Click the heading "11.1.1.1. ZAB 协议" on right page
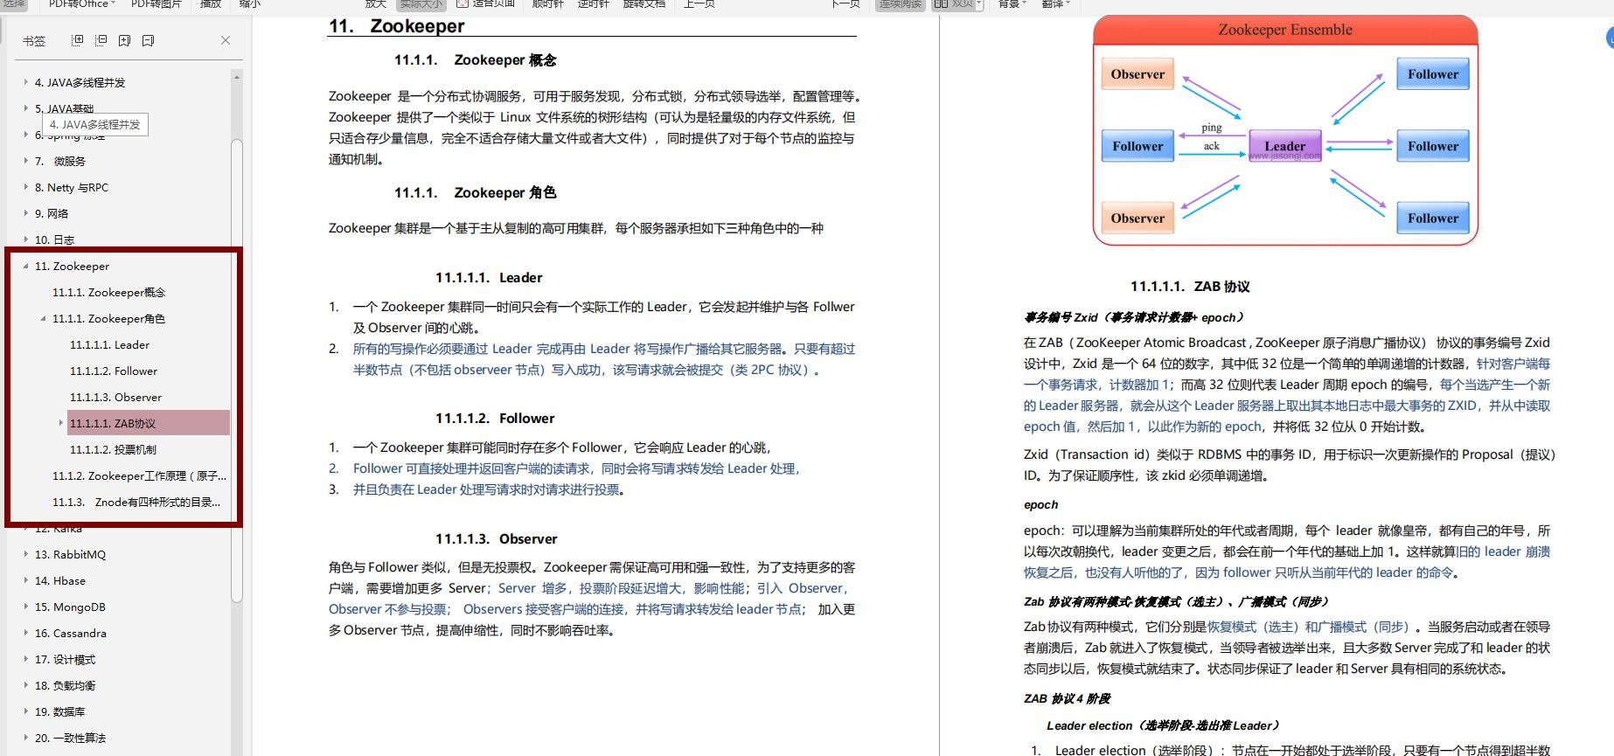The image size is (1614, 756). pos(1190,286)
